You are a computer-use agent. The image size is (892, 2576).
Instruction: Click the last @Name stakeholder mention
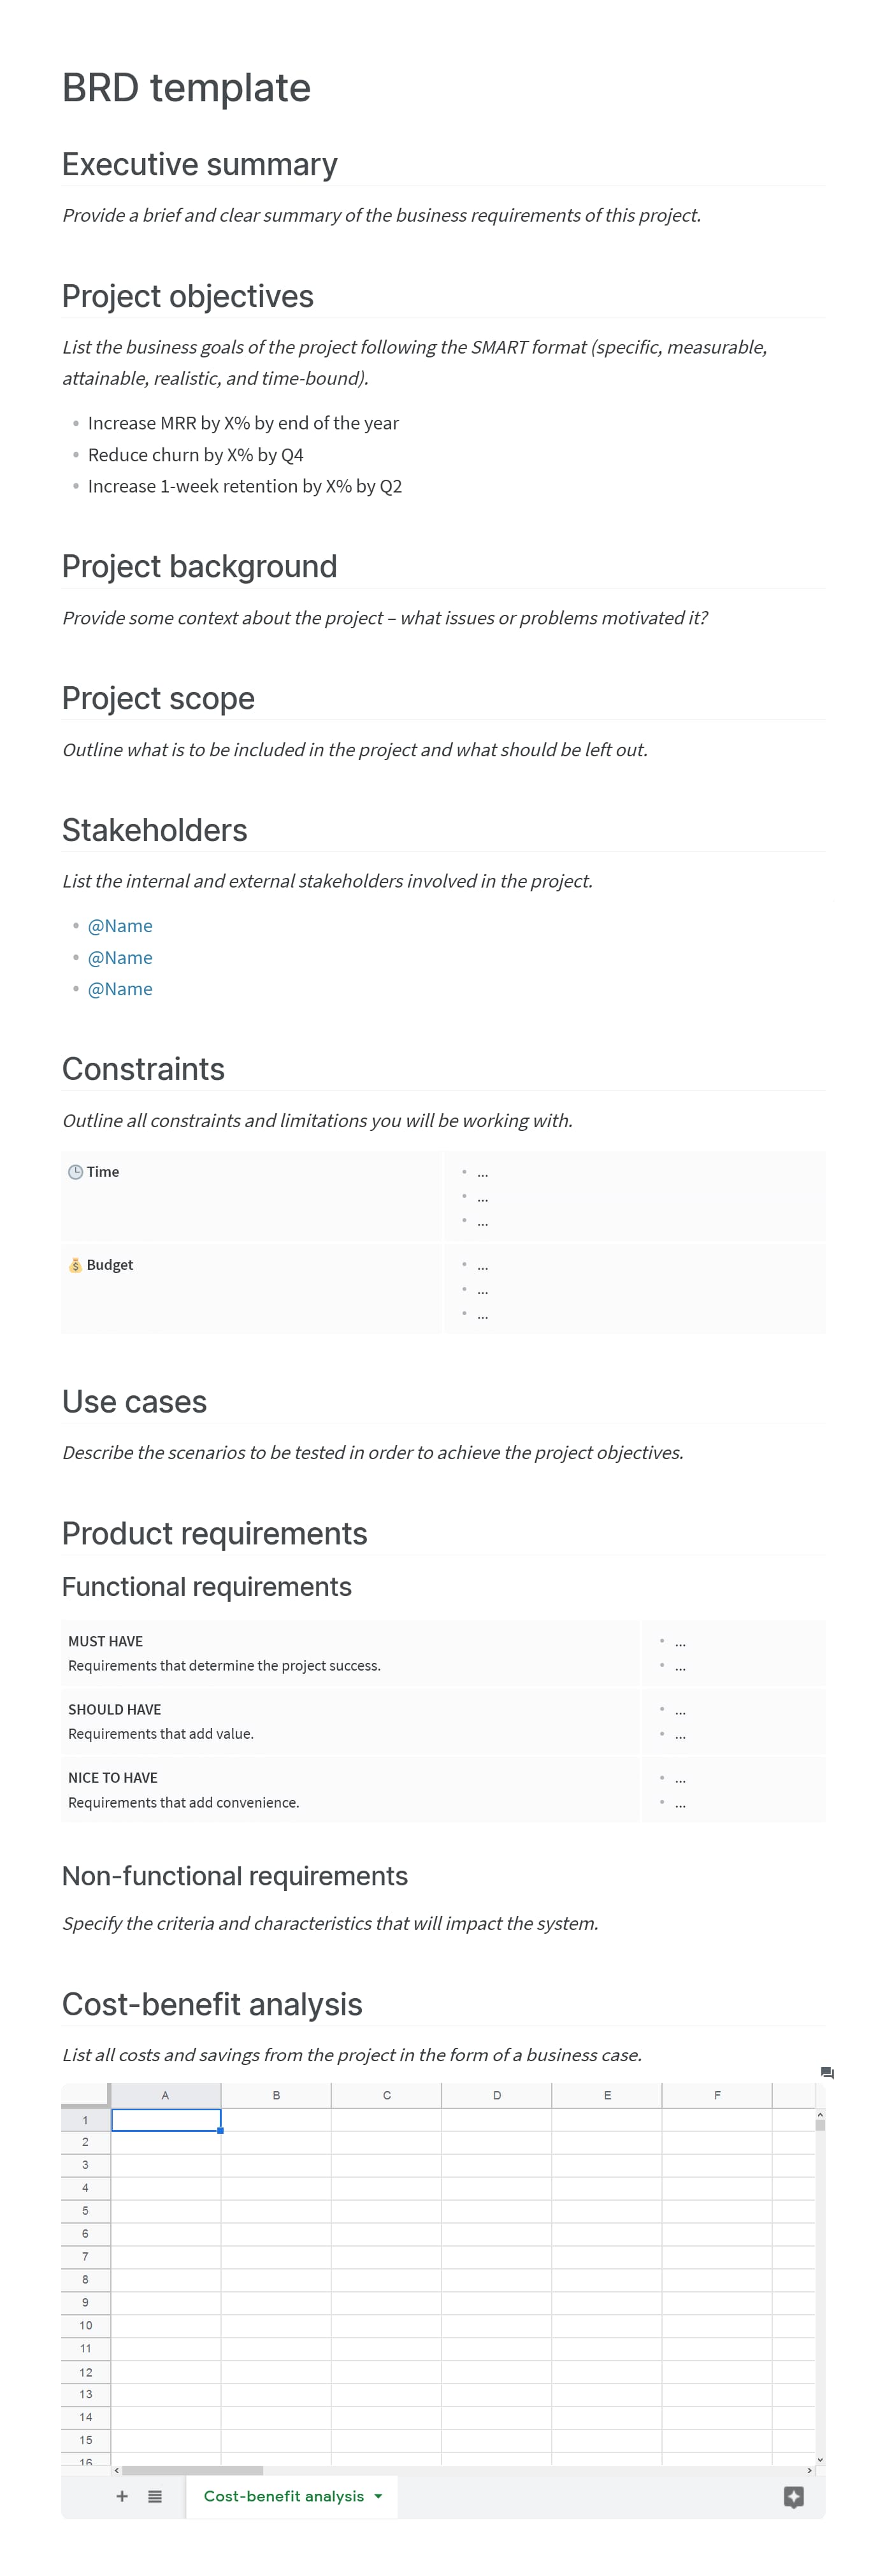click(x=120, y=989)
